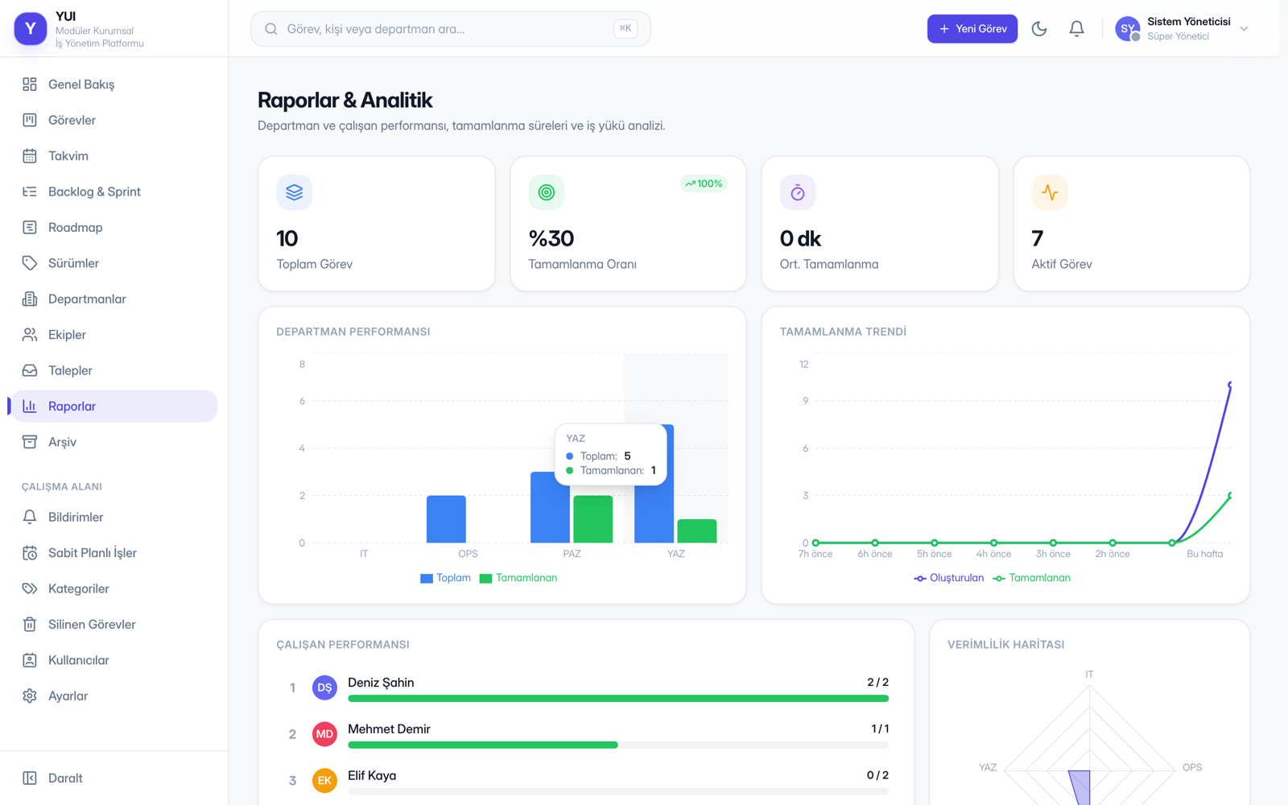This screenshot has height=805, width=1288.
Task: Click the 100% trend badge
Action: (704, 184)
